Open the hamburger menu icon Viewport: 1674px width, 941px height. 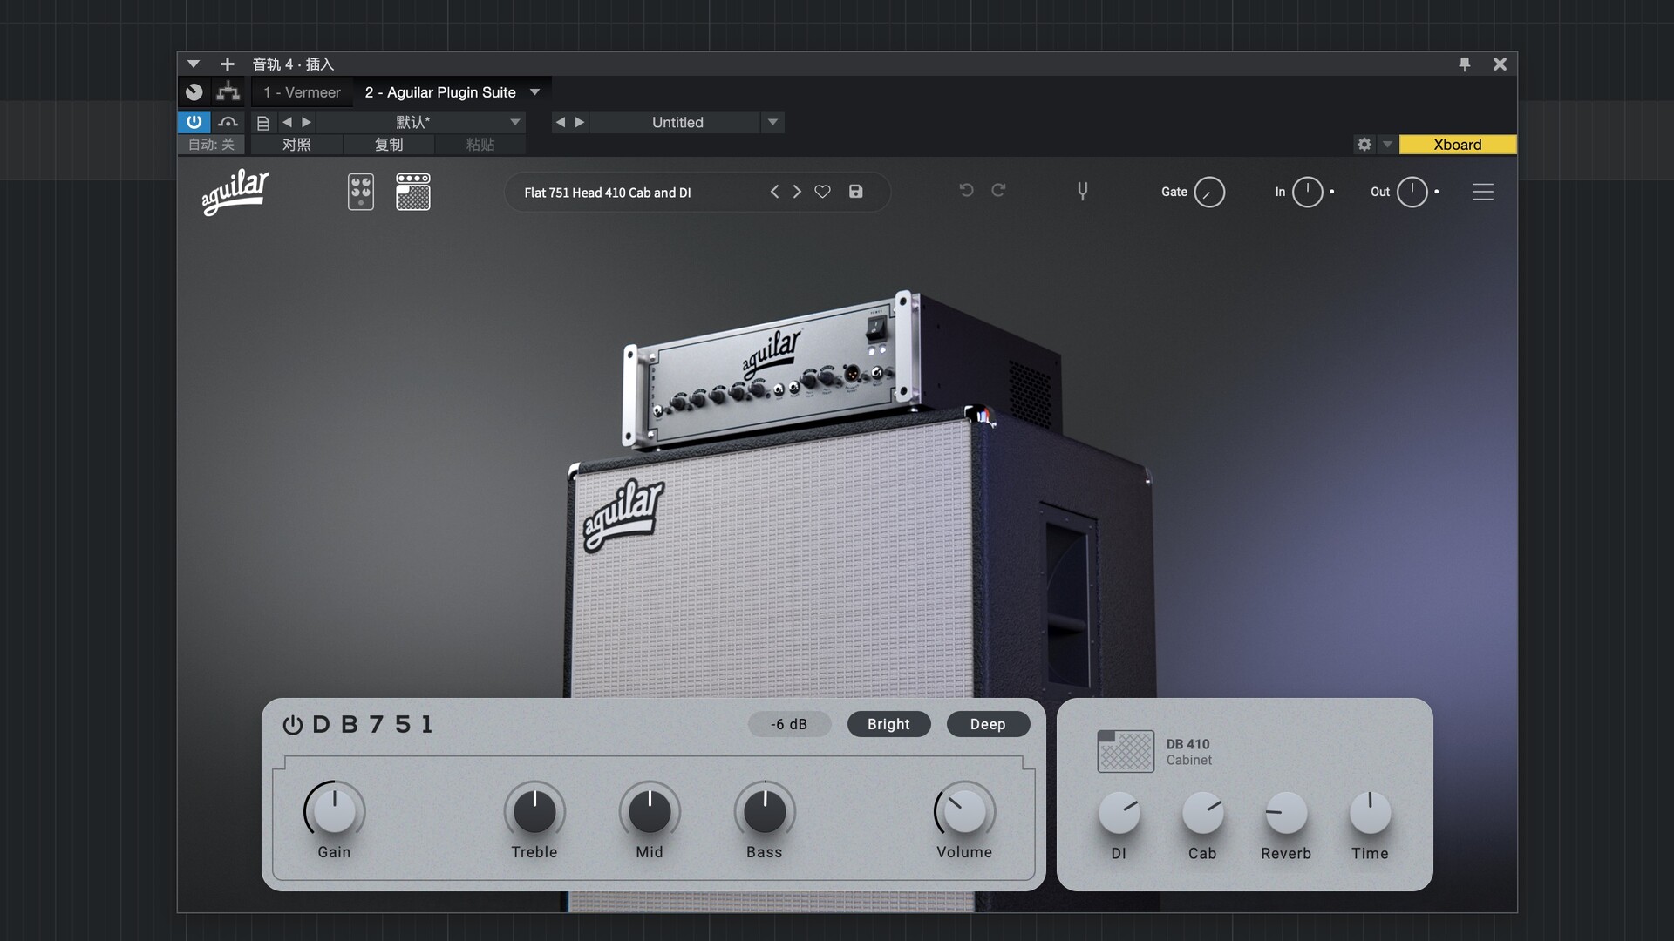point(1482,192)
